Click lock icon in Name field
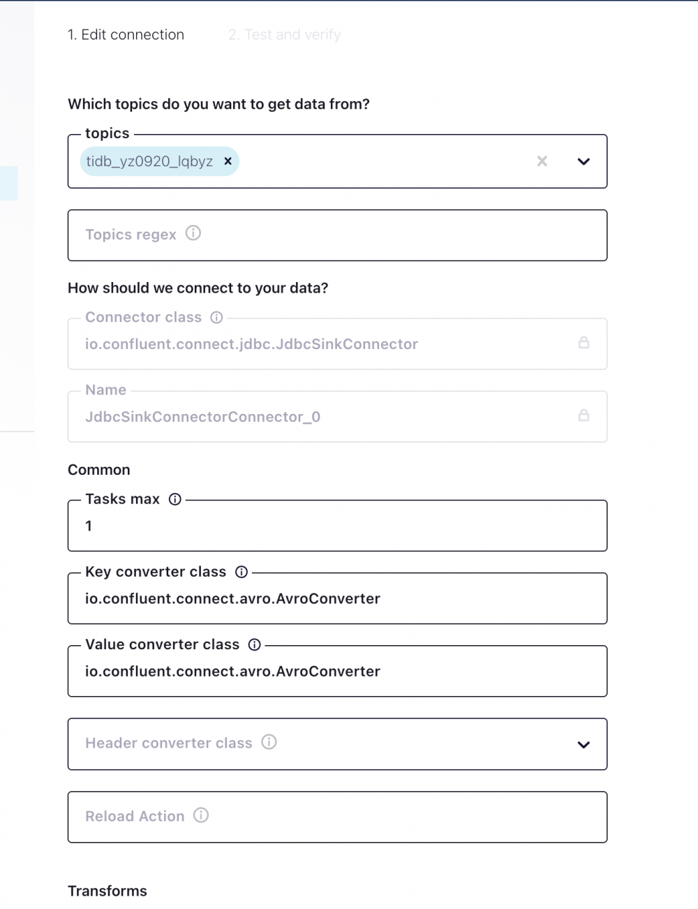Image resolution: width=698 pixels, height=909 pixels. click(x=584, y=415)
